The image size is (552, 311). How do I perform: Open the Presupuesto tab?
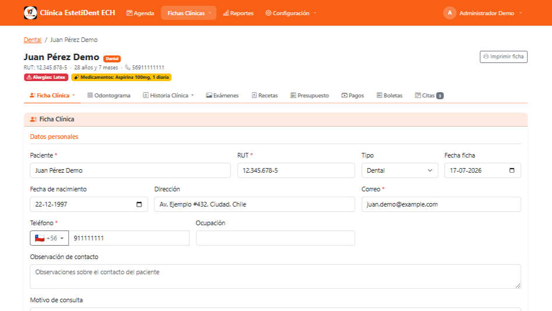(310, 96)
